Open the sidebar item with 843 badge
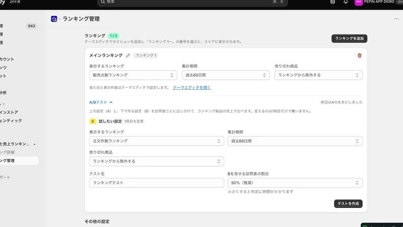 pos(18,26)
